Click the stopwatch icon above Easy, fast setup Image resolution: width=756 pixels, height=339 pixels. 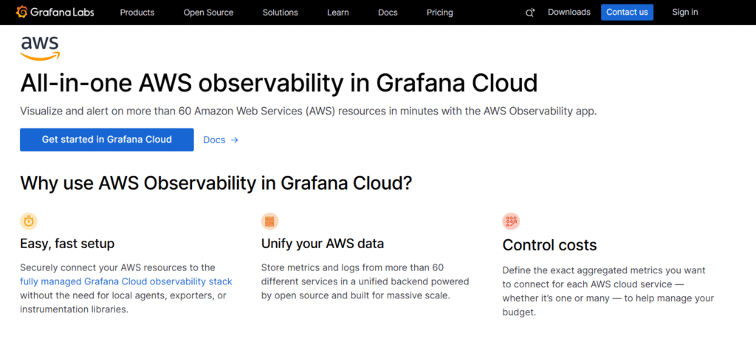click(x=29, y=221)
